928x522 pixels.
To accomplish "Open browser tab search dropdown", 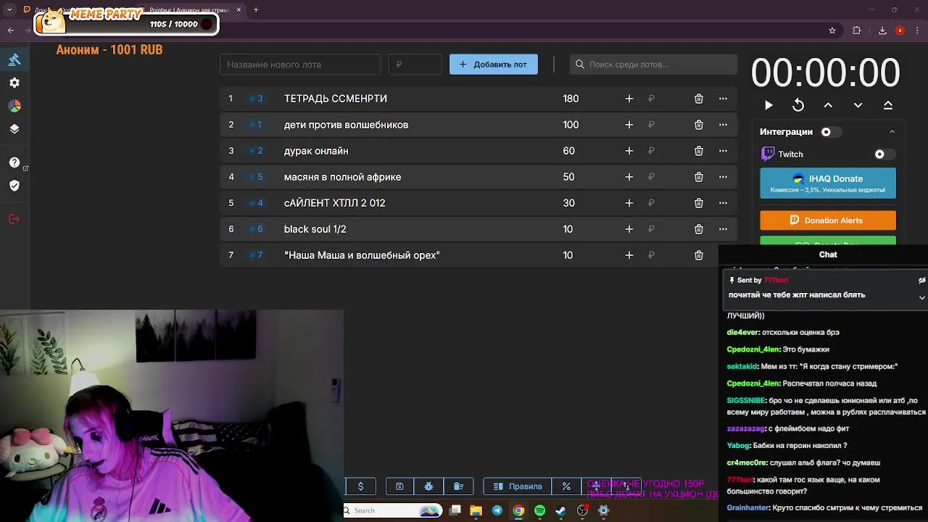I will tap(10, 9).
